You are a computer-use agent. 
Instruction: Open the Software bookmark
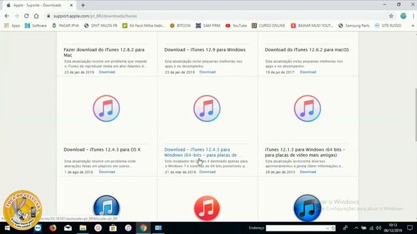(x=36, y=26)
